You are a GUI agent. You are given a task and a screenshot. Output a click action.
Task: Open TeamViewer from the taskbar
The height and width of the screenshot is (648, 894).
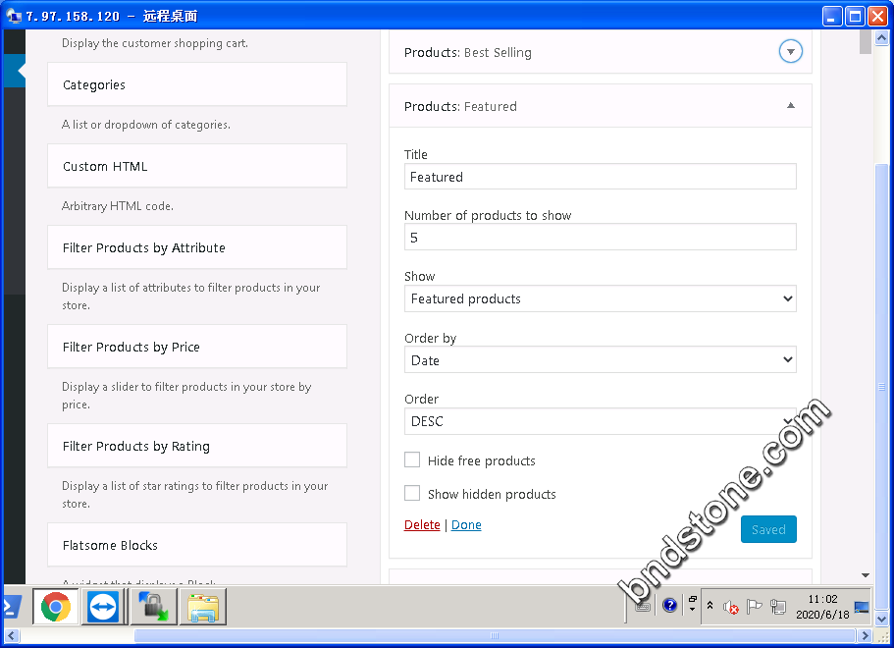(103, 607)
